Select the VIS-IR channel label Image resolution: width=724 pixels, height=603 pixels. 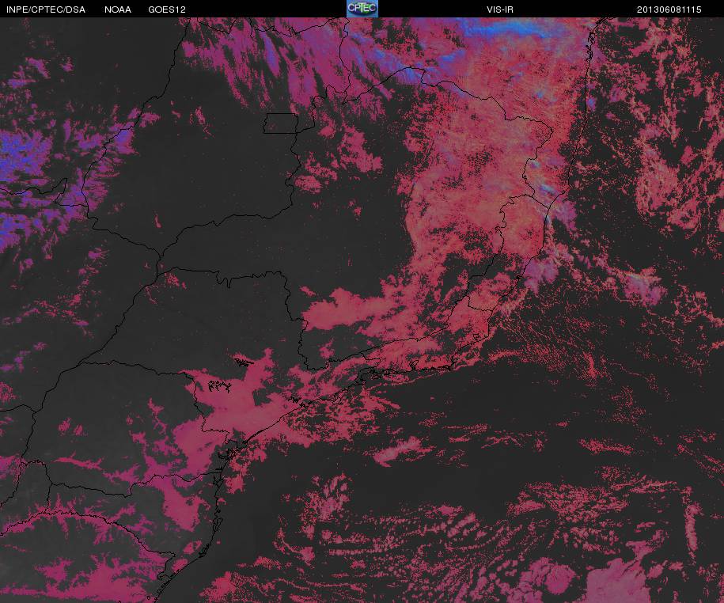pos(500,9)
